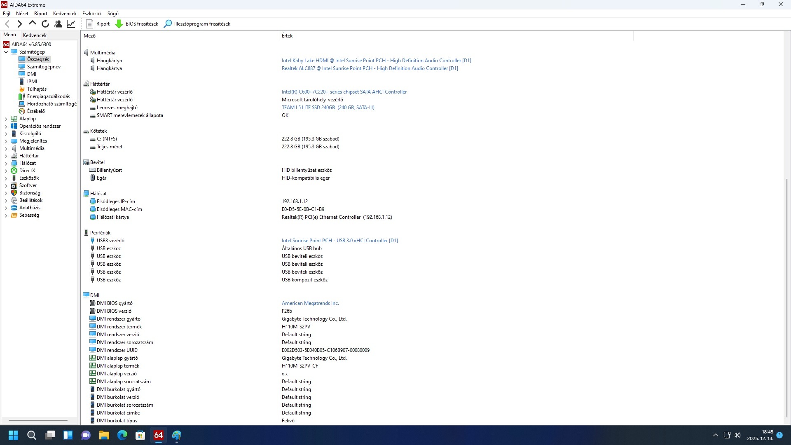Open the American Megatrends Inc. link
Screen dimensions: 791x445
coord(310,303)
